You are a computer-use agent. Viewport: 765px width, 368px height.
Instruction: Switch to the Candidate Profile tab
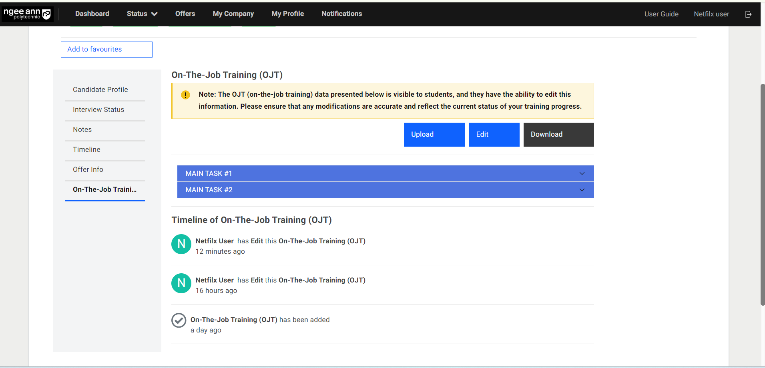(x=100, y=90)
